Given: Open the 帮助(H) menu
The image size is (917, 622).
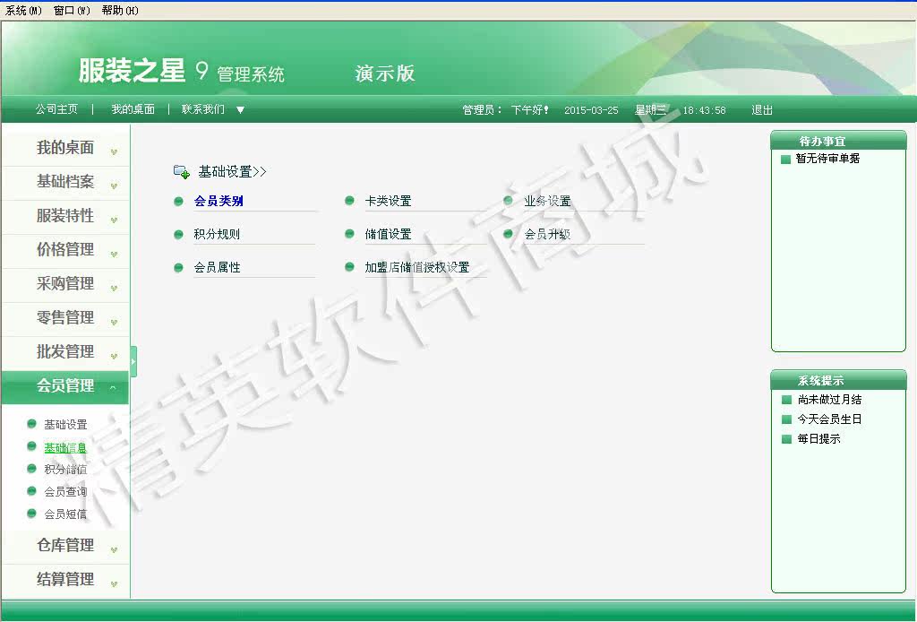Looking at the screenshot, I should 120,11.
